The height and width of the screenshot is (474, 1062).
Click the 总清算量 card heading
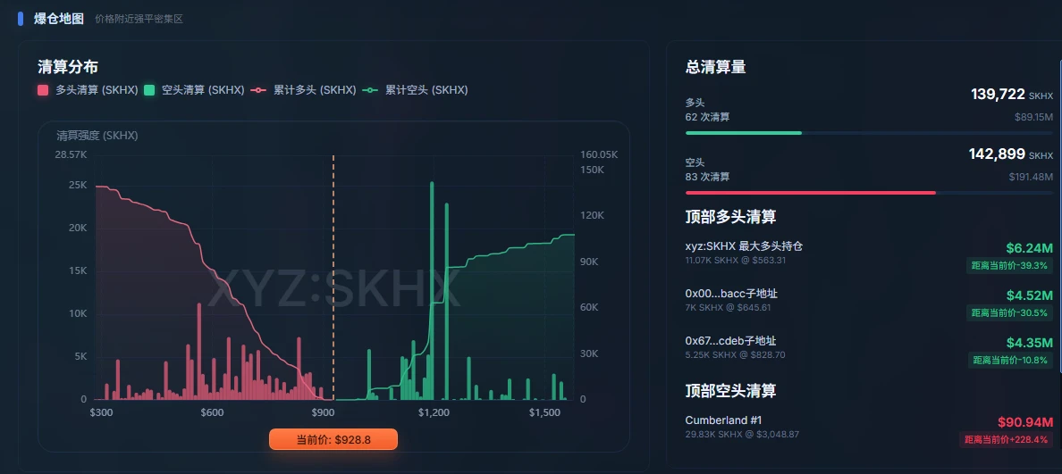716,66
